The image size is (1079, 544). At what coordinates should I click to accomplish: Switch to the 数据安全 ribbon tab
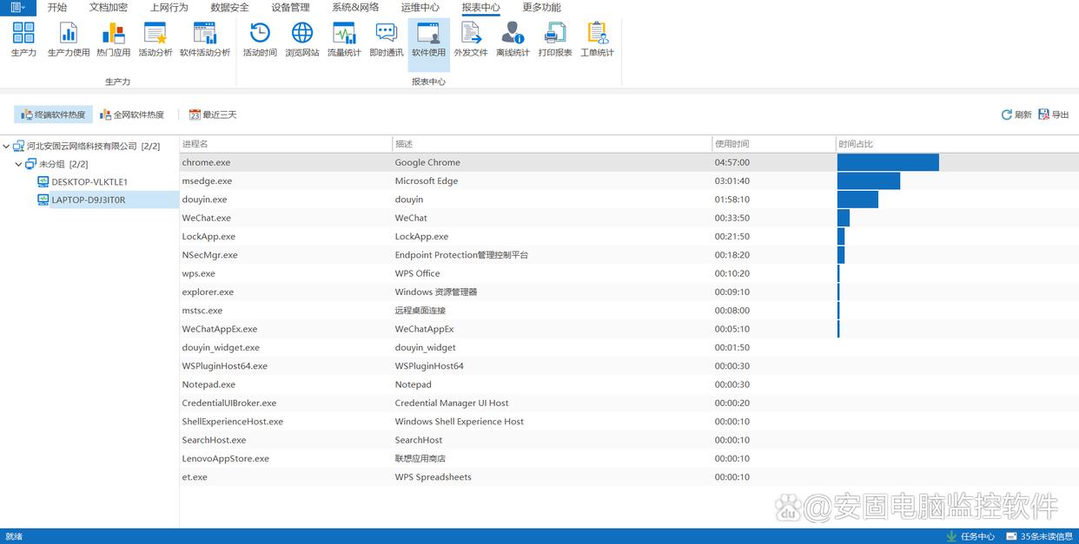pos(229,8)
